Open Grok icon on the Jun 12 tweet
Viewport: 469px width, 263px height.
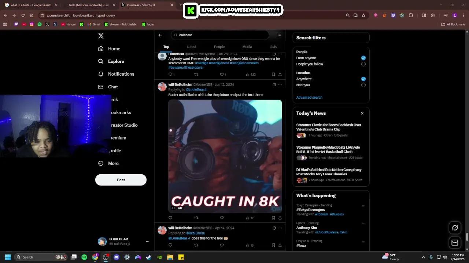(x=274, y=84)
